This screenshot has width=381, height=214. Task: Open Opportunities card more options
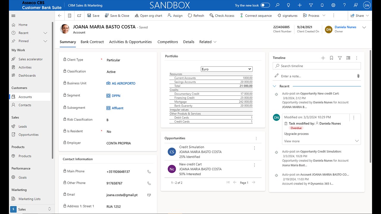(256, 139)
